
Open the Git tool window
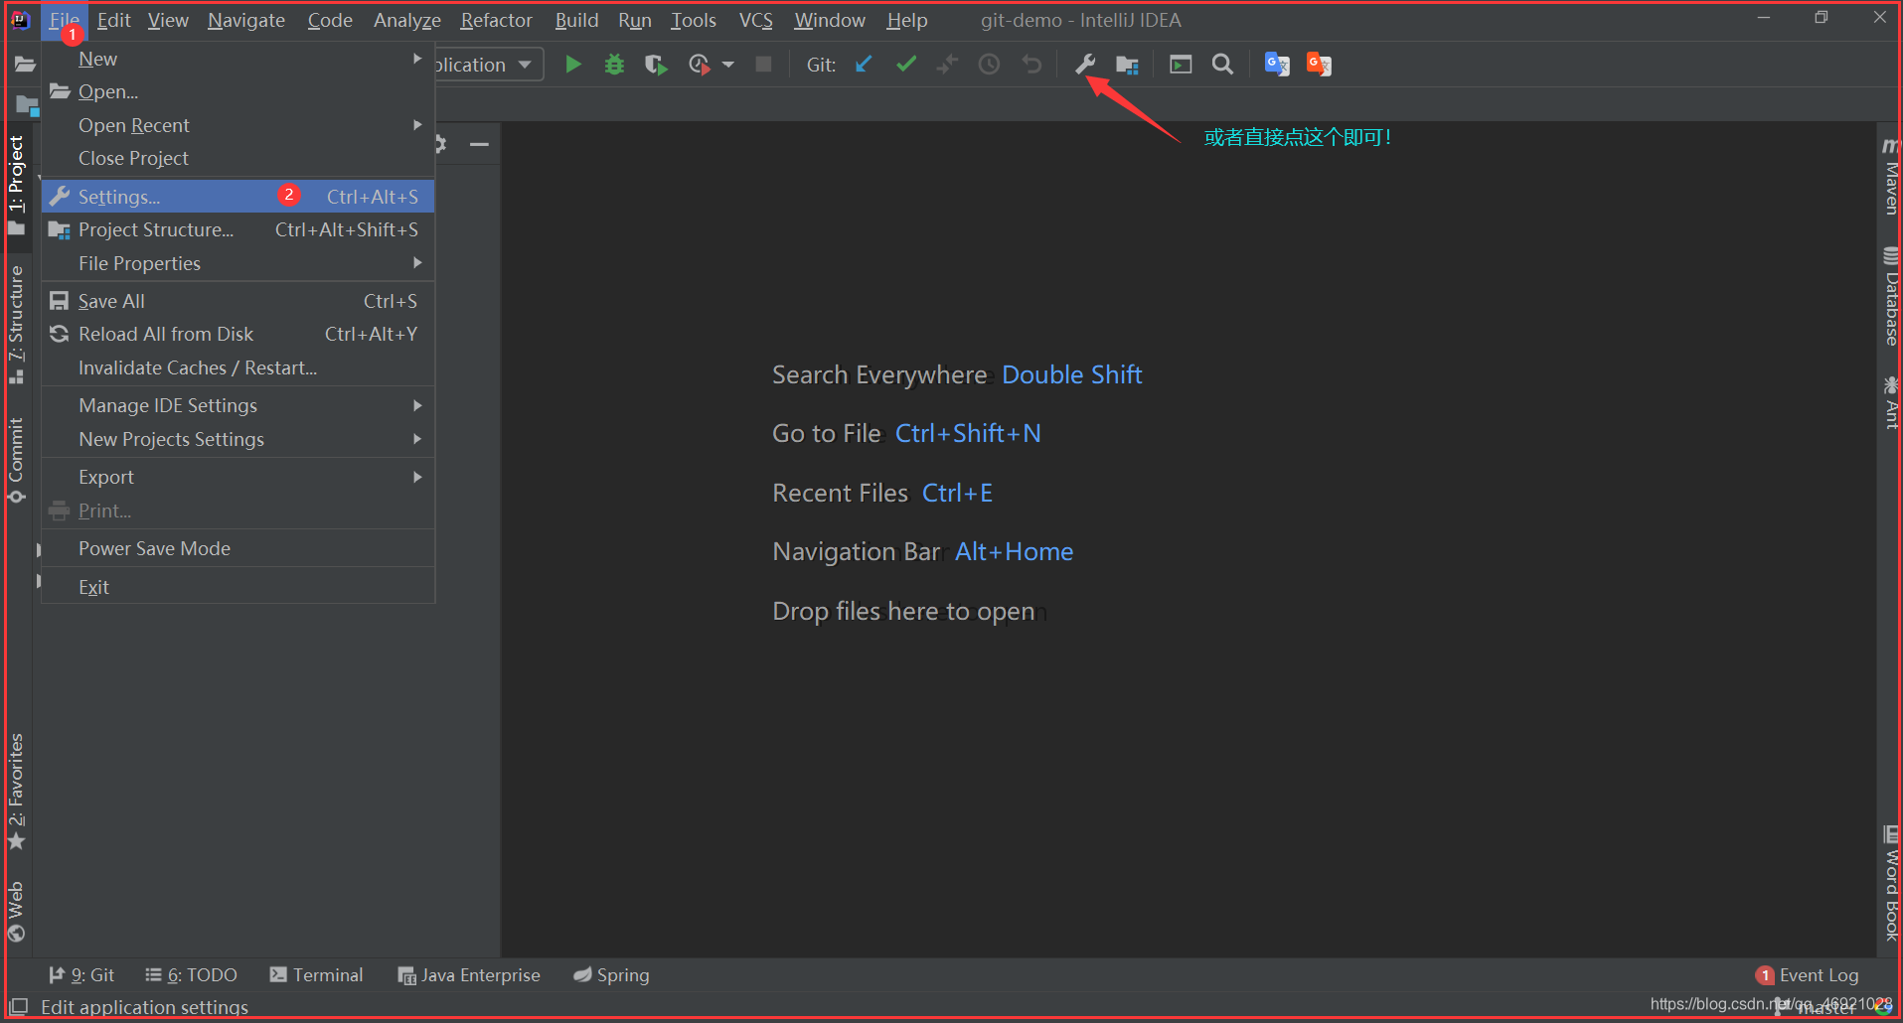[81, 975]
